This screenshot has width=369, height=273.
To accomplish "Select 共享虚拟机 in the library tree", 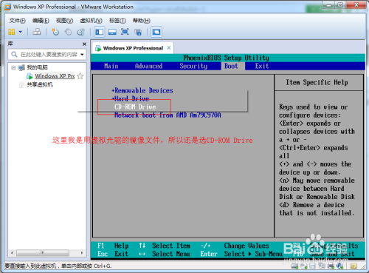I will point(40,84).
